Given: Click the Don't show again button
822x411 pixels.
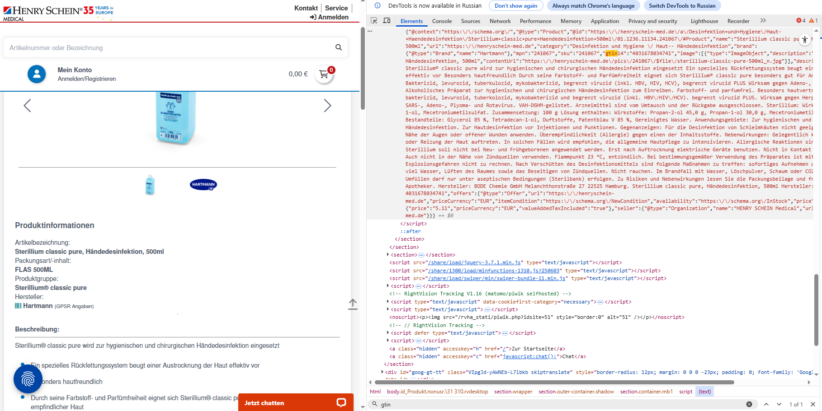Looking at the screenshot, I should point(516,6).
